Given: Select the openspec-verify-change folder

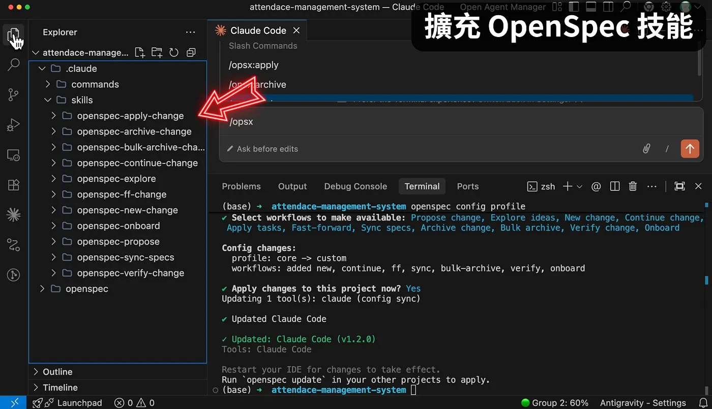Looking at the screenshot, I should [117, 273].
